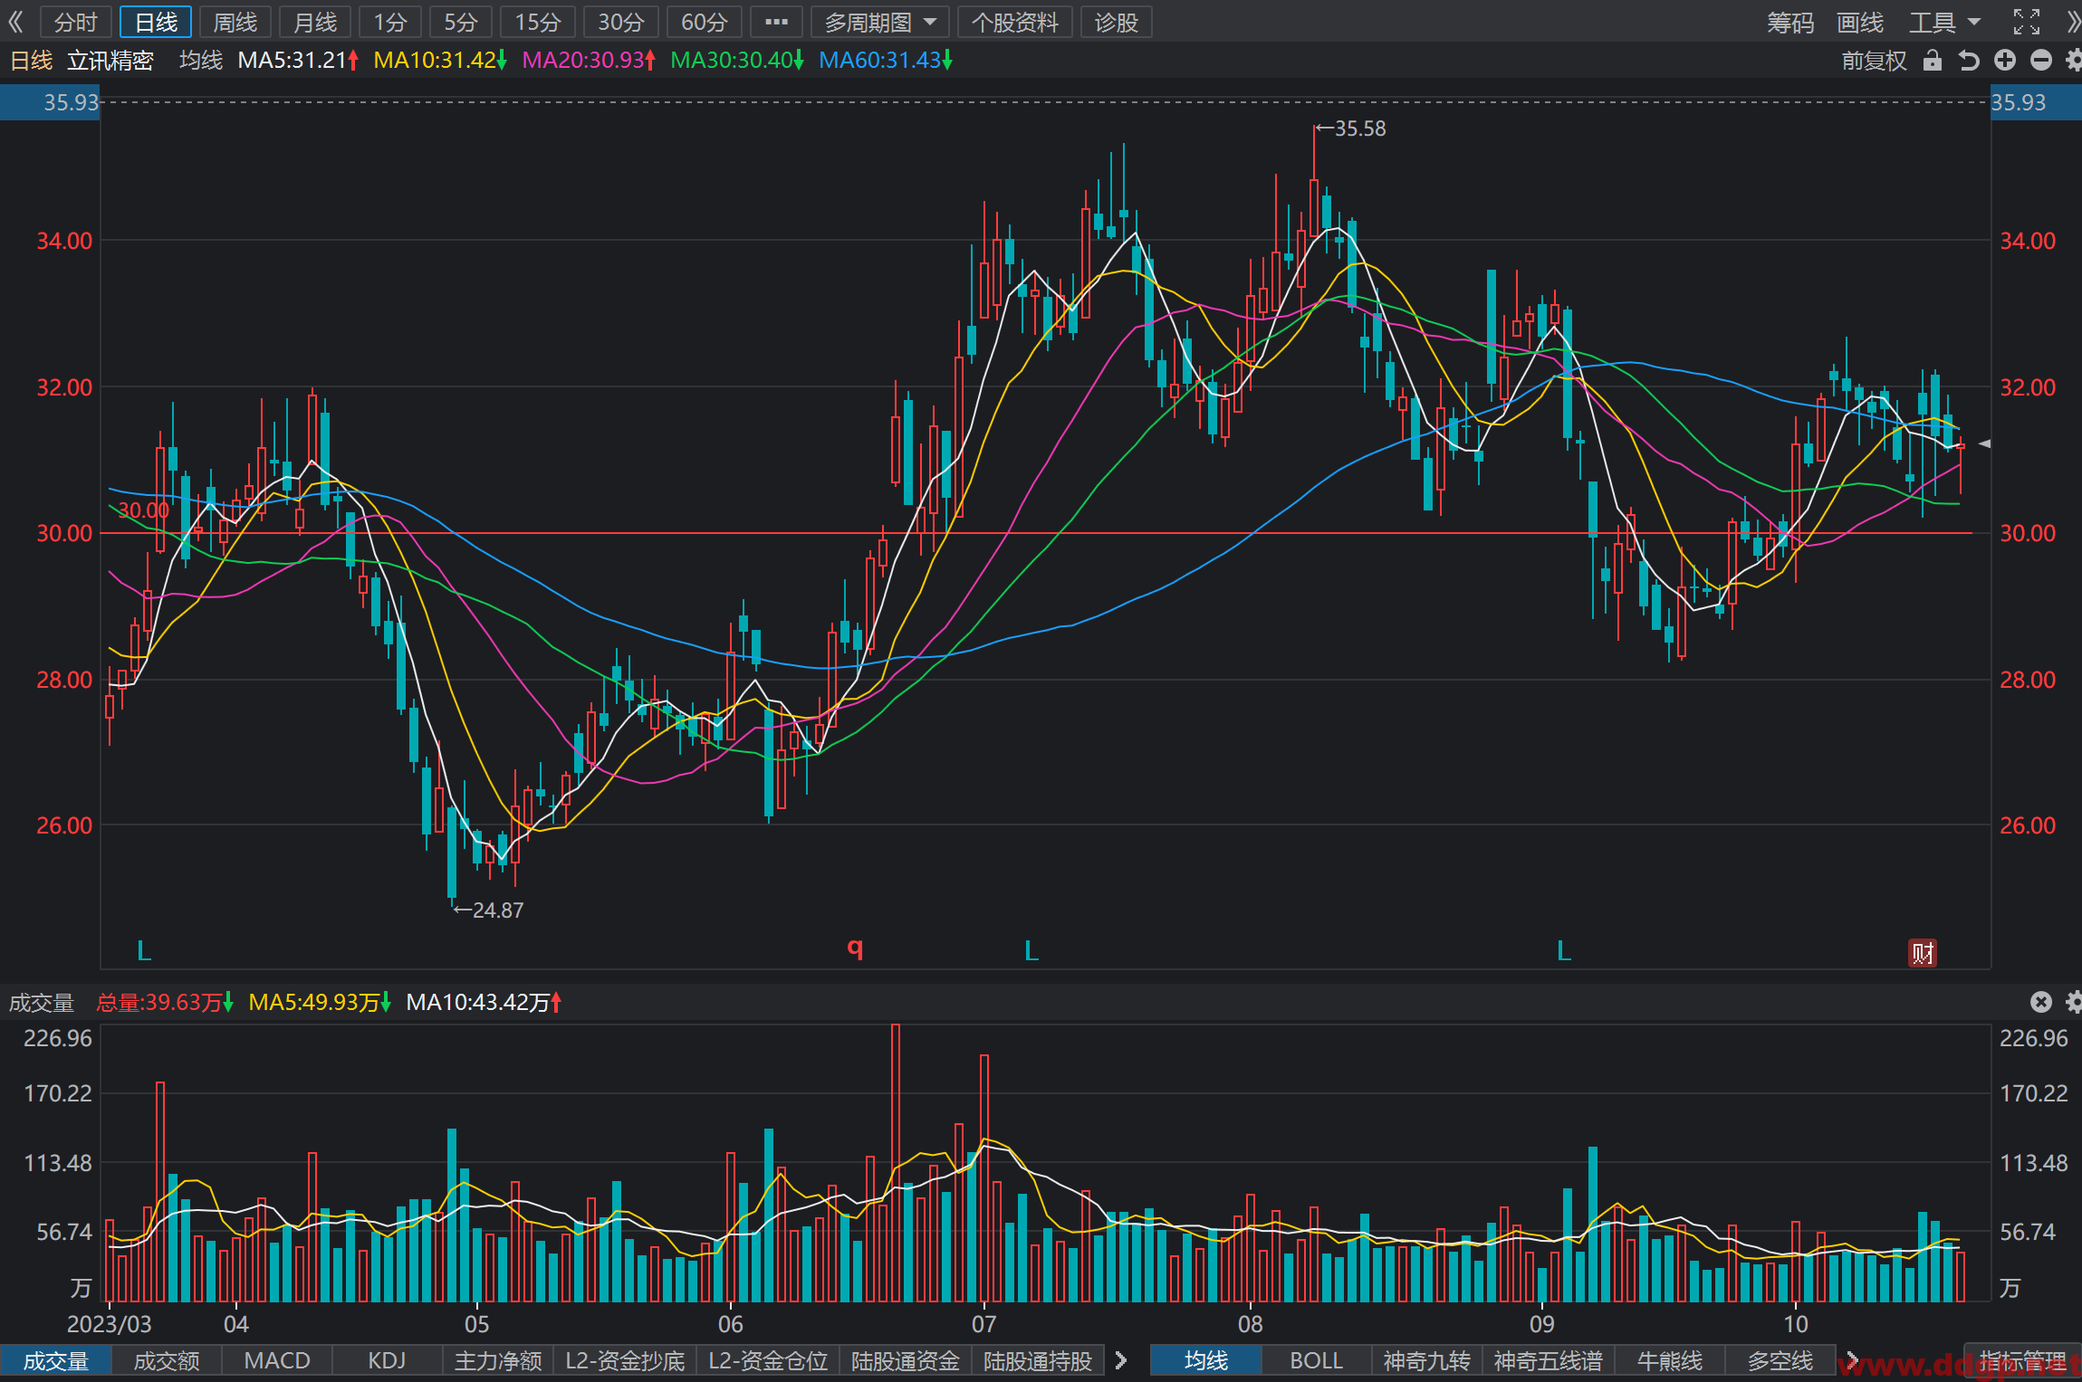Click the back double-chevron at top left
Screen dimensions: 2082x1382
click(x=15, y=22)
